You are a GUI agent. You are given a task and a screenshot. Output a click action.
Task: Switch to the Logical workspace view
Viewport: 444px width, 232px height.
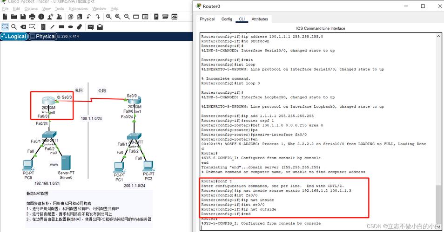14,36
